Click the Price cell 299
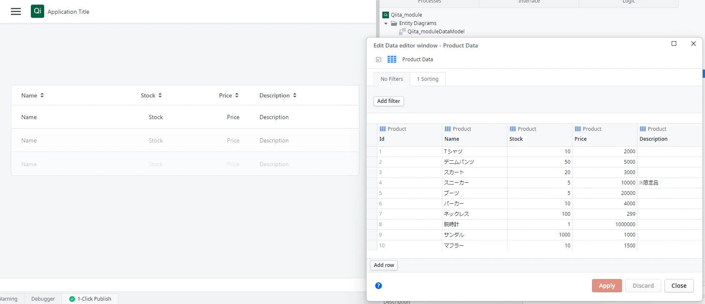Viewport: 705px width, 304px height. [605, 214]
